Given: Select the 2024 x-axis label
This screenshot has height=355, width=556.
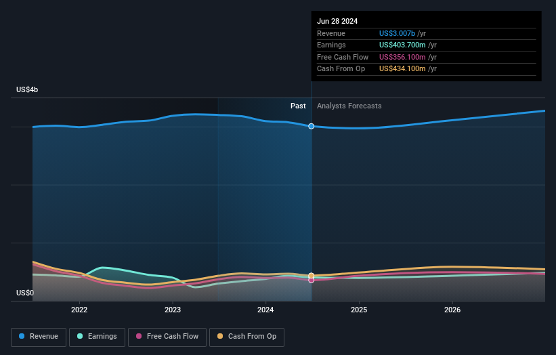Looking at the screenshot, I should (x=265, y=310).
